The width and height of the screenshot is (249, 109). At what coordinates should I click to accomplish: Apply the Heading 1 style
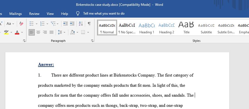[147, 28]
